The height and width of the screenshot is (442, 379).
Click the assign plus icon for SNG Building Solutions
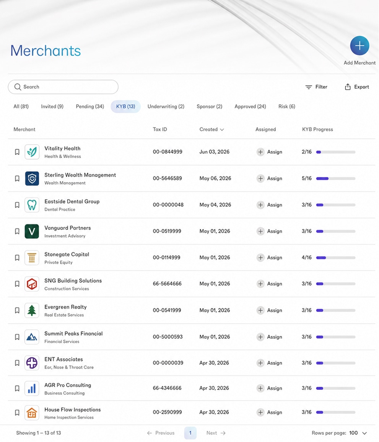[x=260, y=284]
